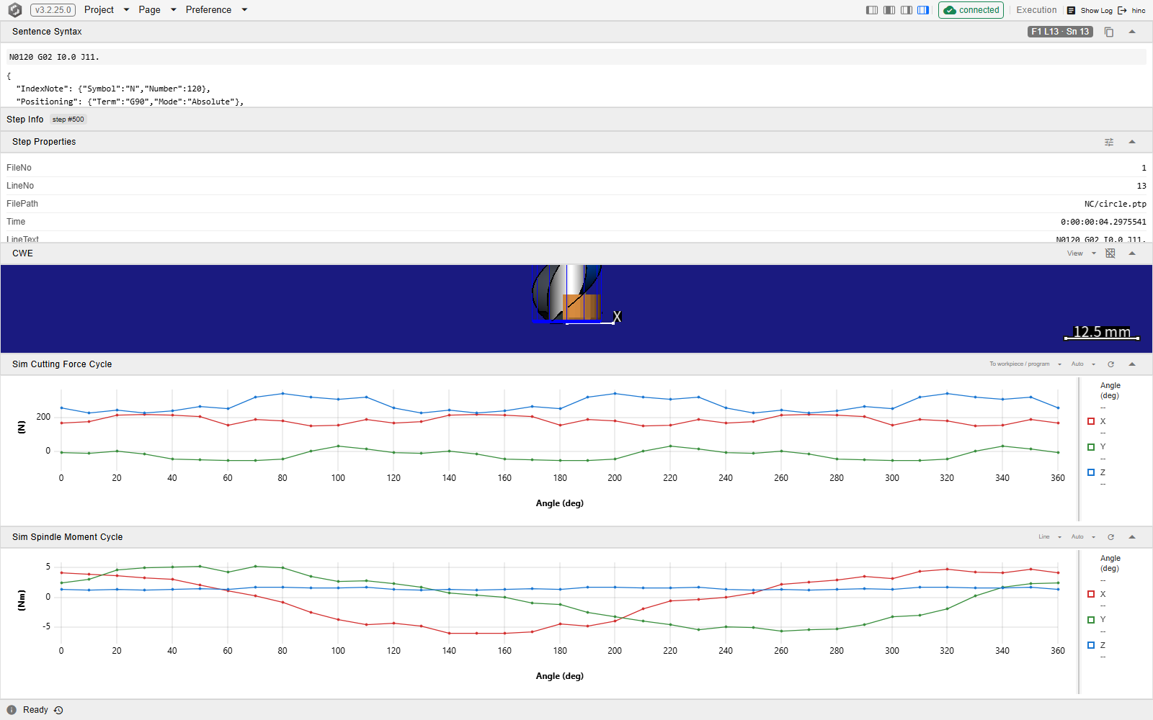Image resolution: width=1153 pixels, height=720 pixels.
Task: Toggle Y series in cutting force legend
Action: (1091, 447)
